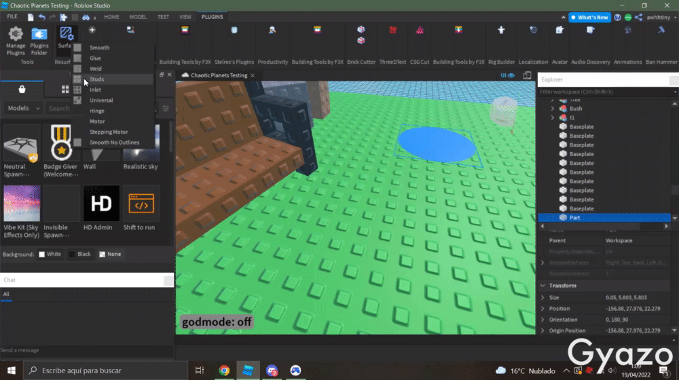Expand the t1 model in Explorer
Screen dimensions: 679x380
pos(553,117)
